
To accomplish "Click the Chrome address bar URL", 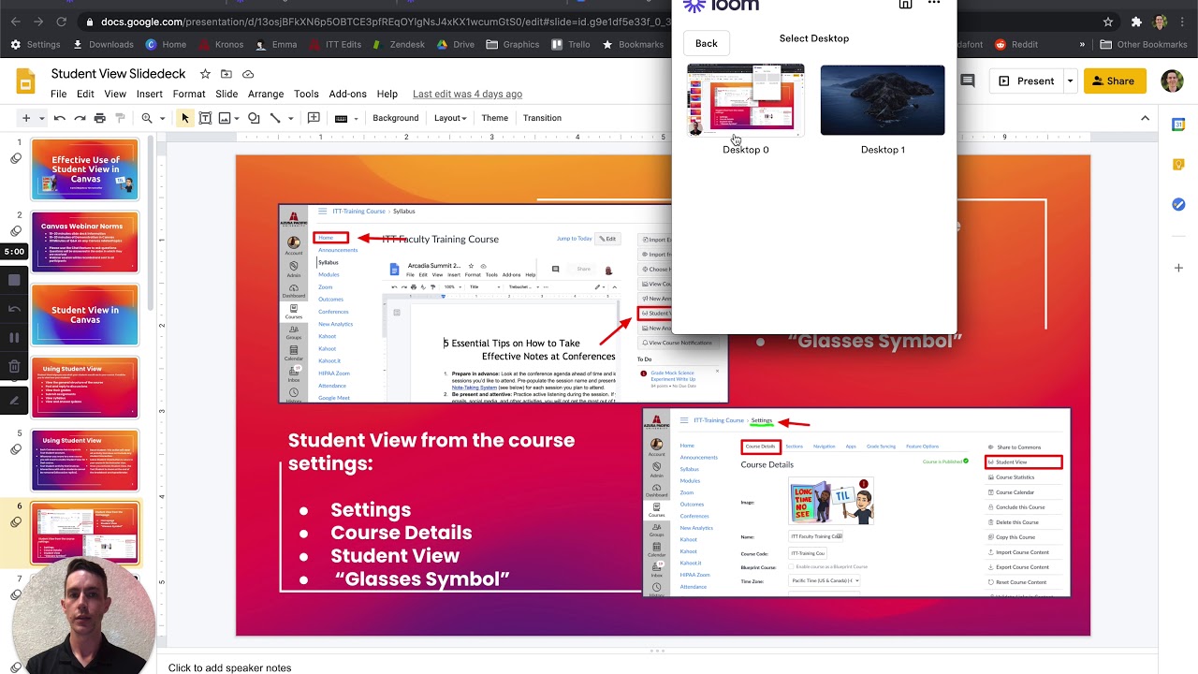I will pos(374,22).
